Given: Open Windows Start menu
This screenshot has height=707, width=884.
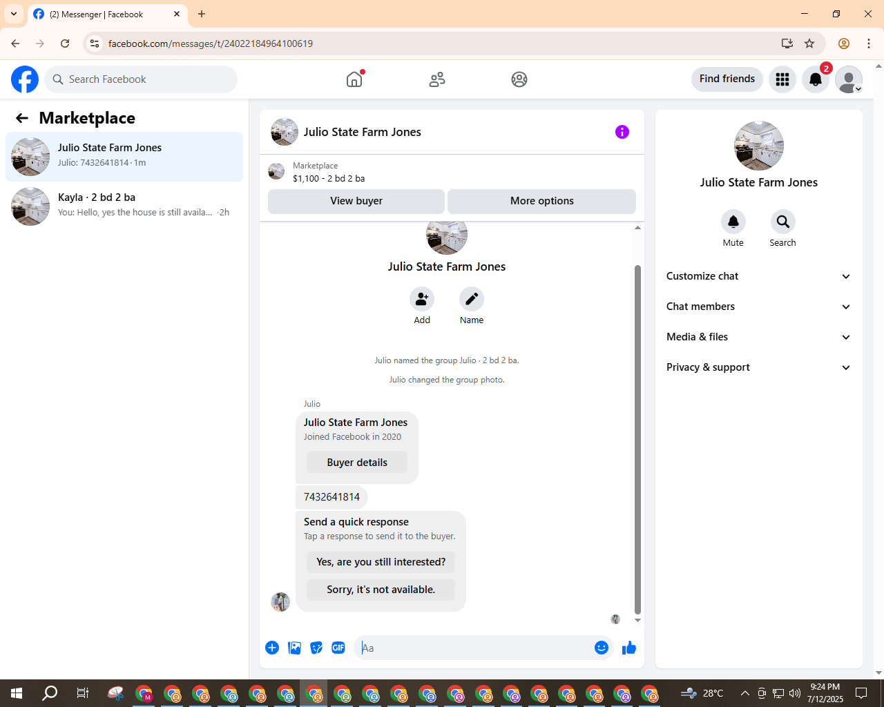Looking at the screenshot, I should pyautogui.click(x=17, y=693).
